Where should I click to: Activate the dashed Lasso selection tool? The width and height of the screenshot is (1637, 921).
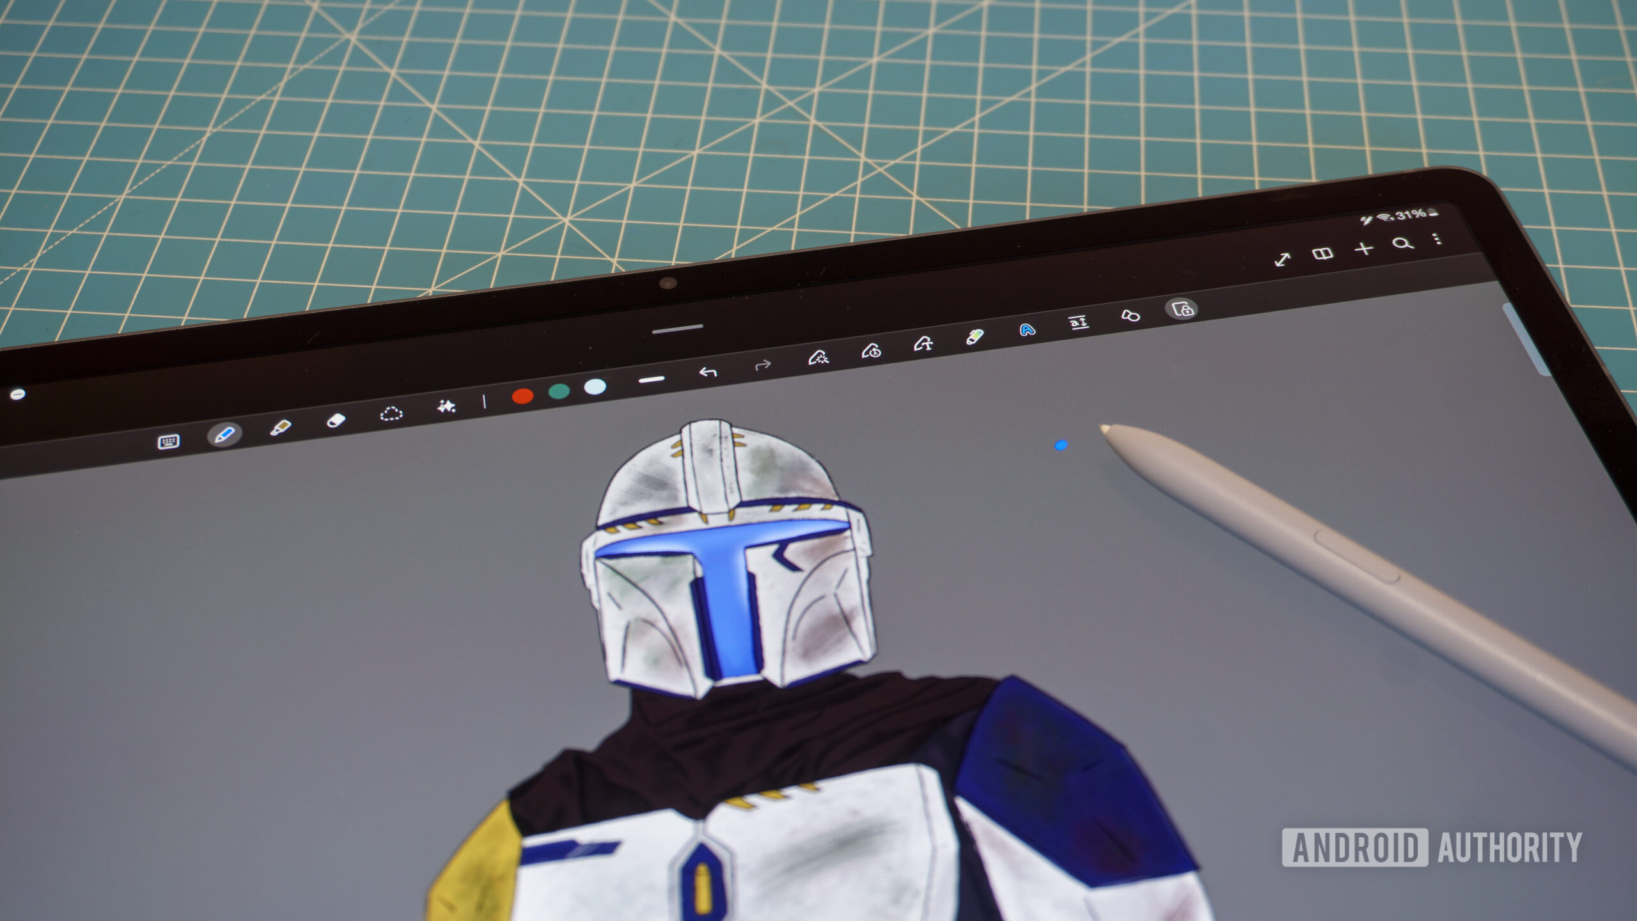pyautogui.click(x=391, y=414)
